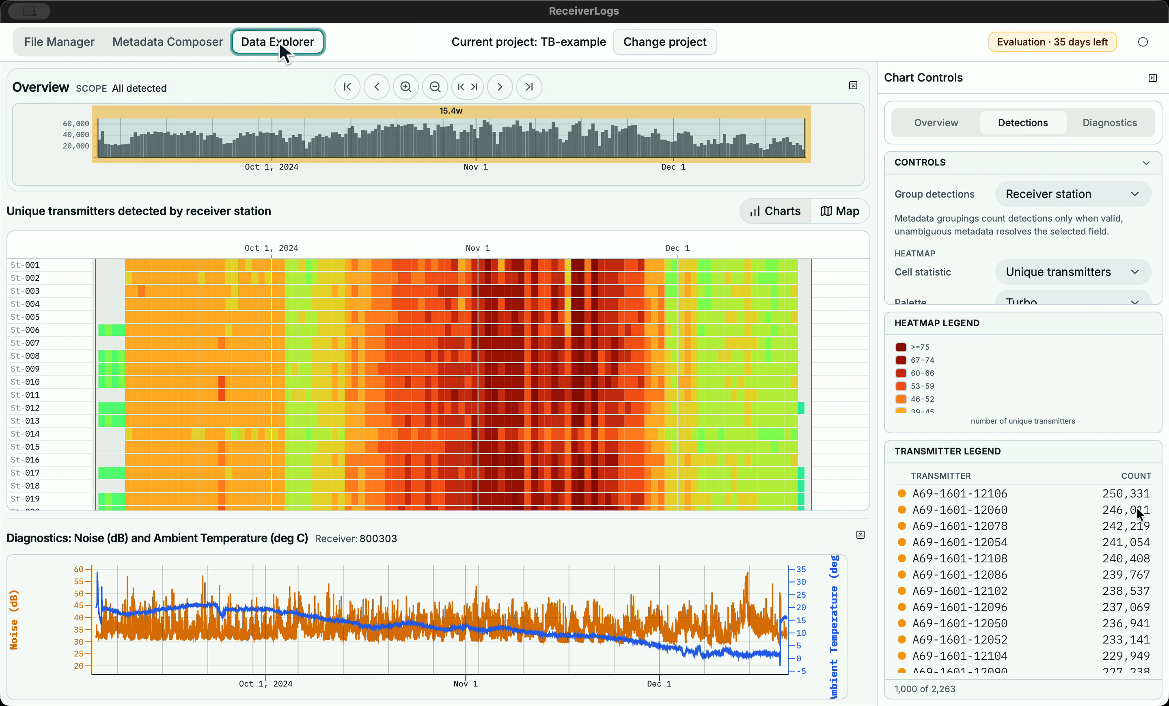The width and height of the screenshot is (1169, 706).
Task: Open the Metadata Composer tab
Action: [168, 42]
